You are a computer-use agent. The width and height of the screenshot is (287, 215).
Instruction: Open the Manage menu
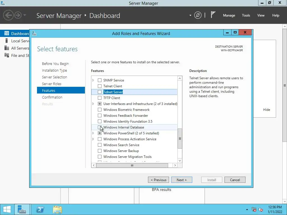tap(229, 15)
